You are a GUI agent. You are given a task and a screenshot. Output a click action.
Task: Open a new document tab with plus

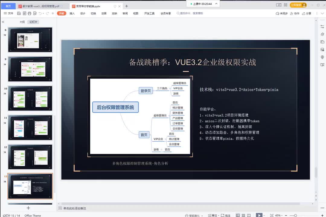pyautogui.click(x=126, y=6)
